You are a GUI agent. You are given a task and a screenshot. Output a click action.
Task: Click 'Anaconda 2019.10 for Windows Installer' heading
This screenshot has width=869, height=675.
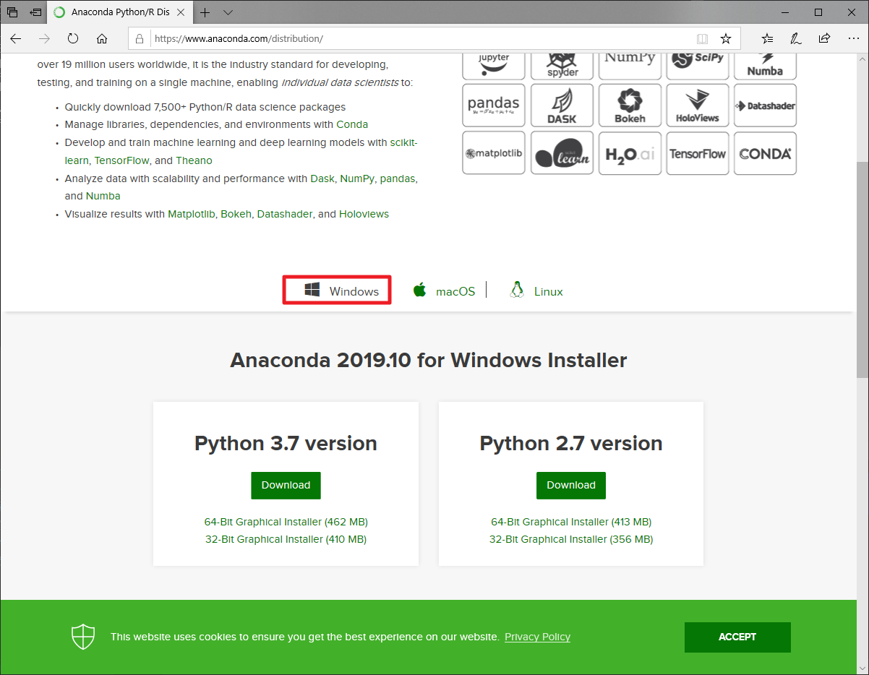click(429, 360)
